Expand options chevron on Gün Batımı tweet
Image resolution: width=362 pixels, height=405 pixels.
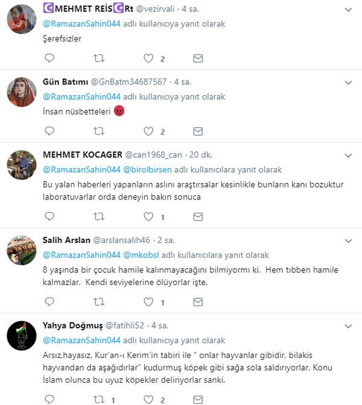[x=348, y=83]
